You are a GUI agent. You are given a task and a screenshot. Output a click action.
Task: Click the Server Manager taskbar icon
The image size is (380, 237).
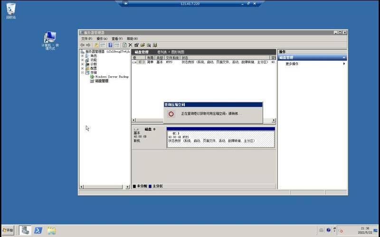tap(25, 230)
